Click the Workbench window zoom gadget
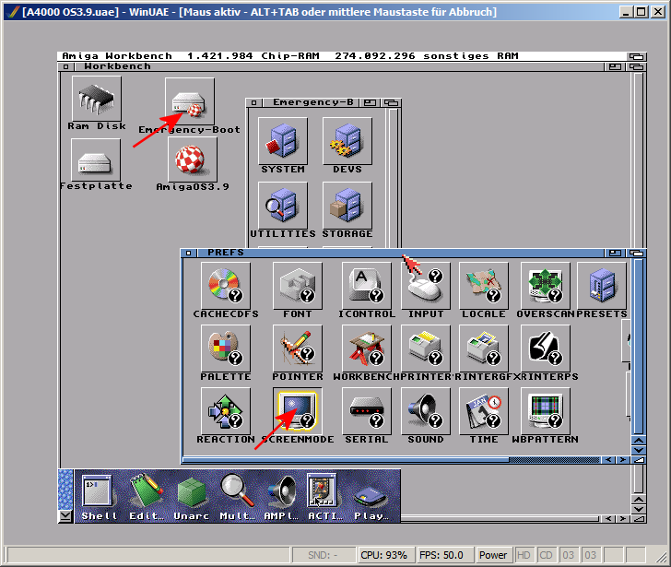The height and width of the screenshot is (567, 671). pos(615,66)
